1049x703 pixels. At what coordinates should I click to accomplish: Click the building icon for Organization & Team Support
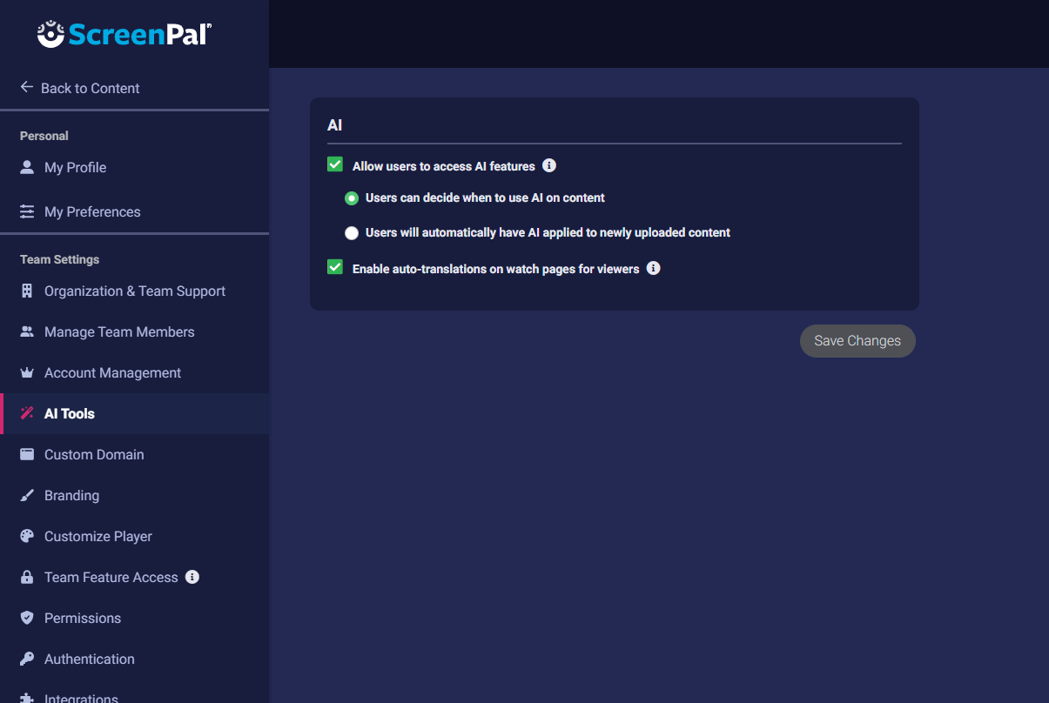tap(27, 291)
